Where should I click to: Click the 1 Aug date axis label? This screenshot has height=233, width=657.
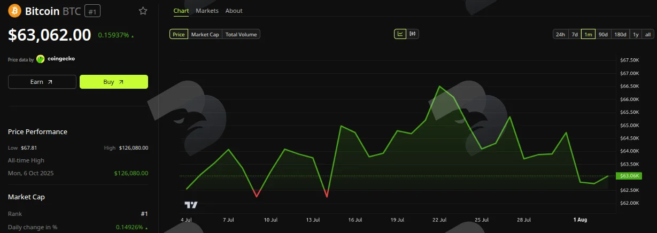tap(580, 220)
